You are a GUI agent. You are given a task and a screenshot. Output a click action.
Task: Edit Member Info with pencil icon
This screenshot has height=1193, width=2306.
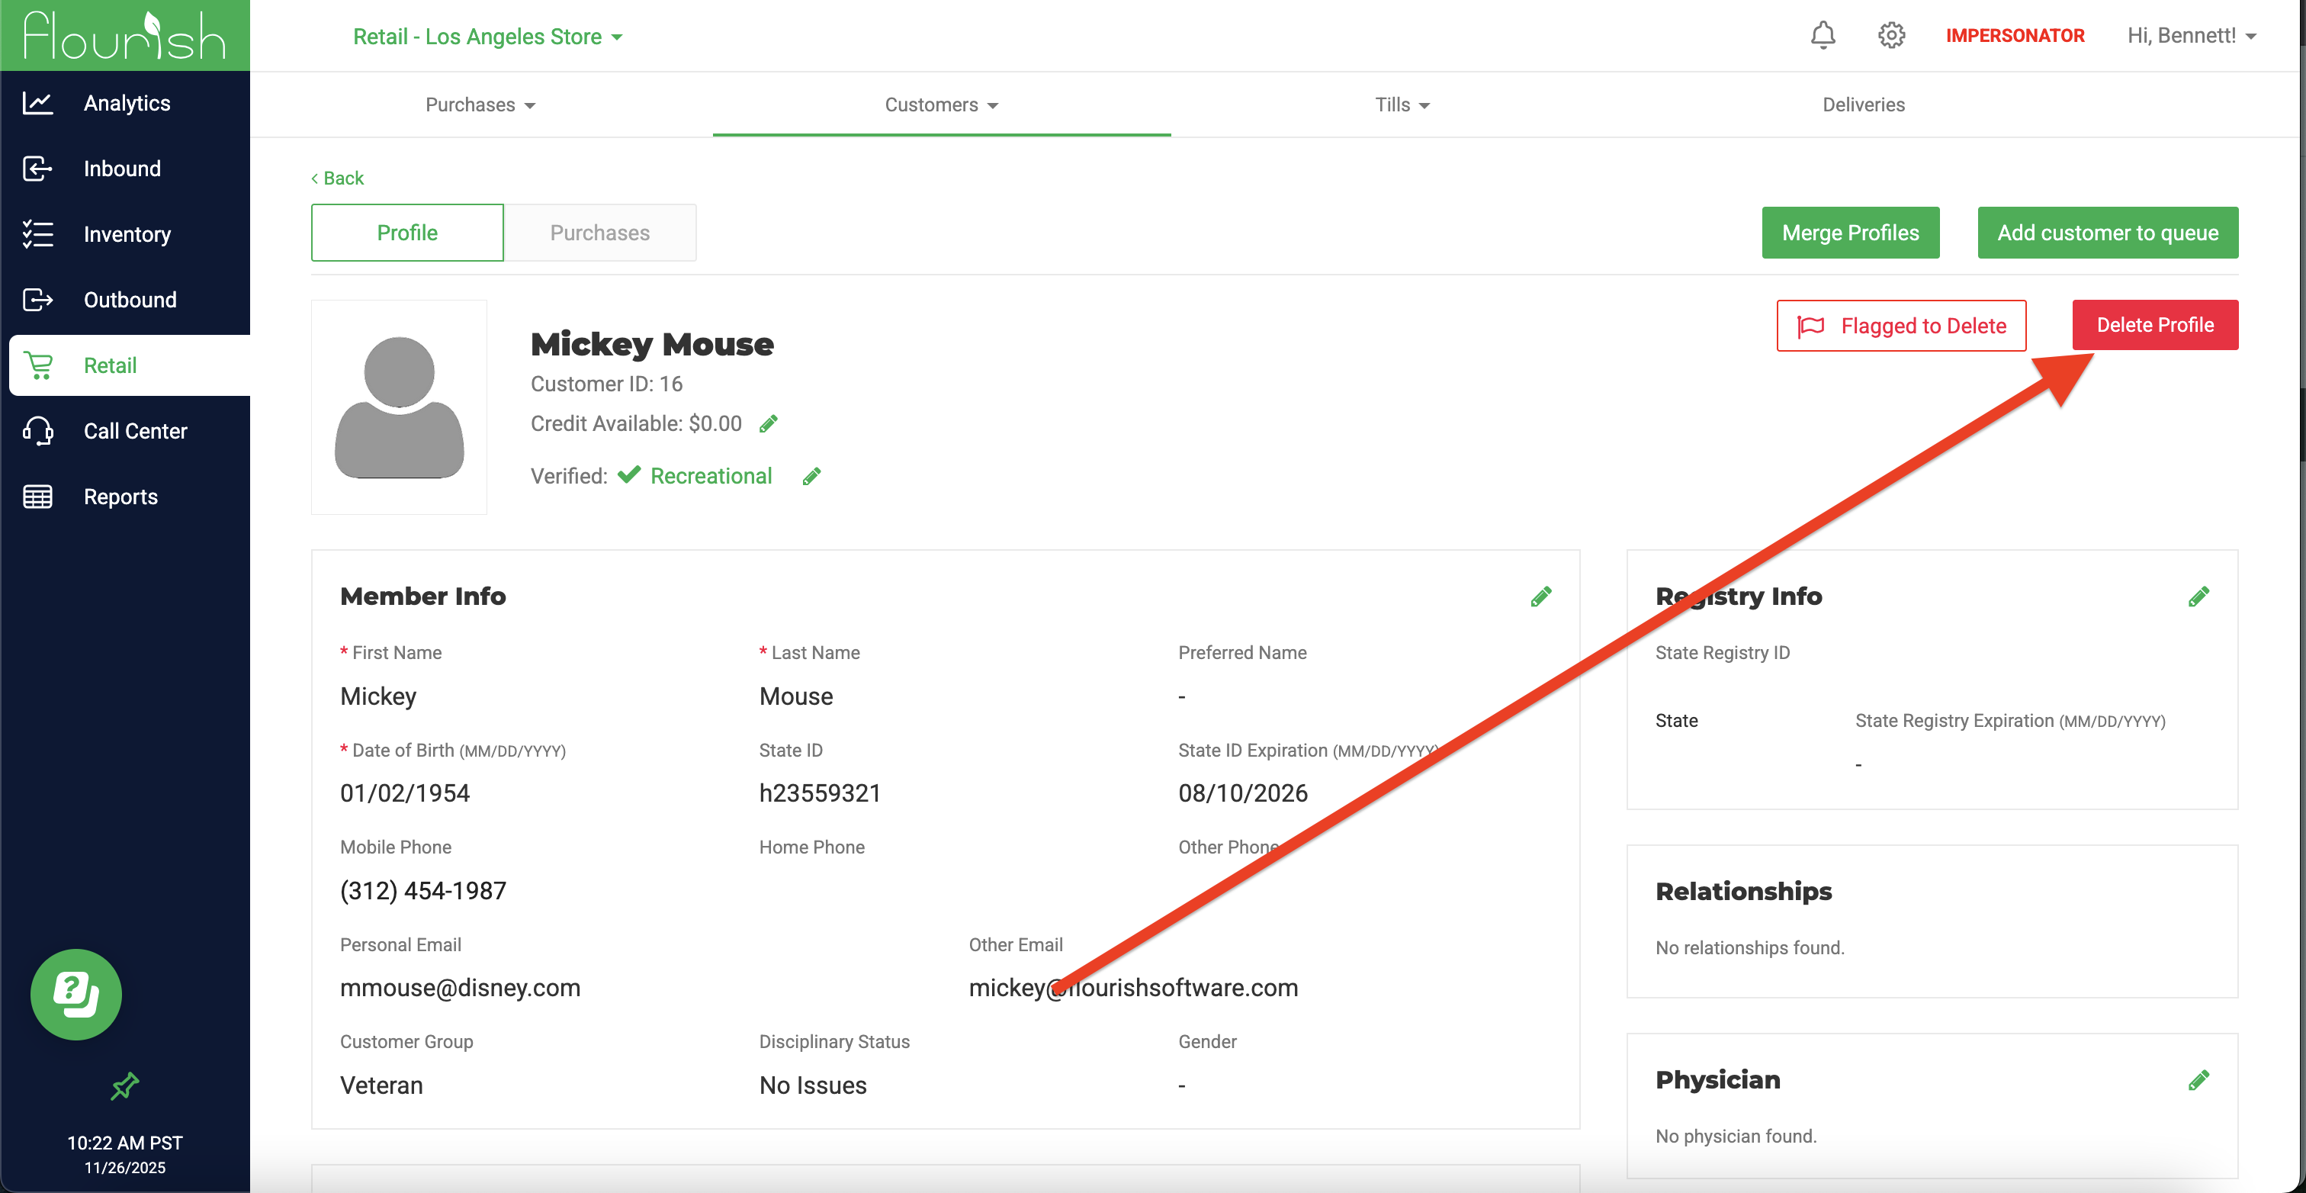[1540, 596]
